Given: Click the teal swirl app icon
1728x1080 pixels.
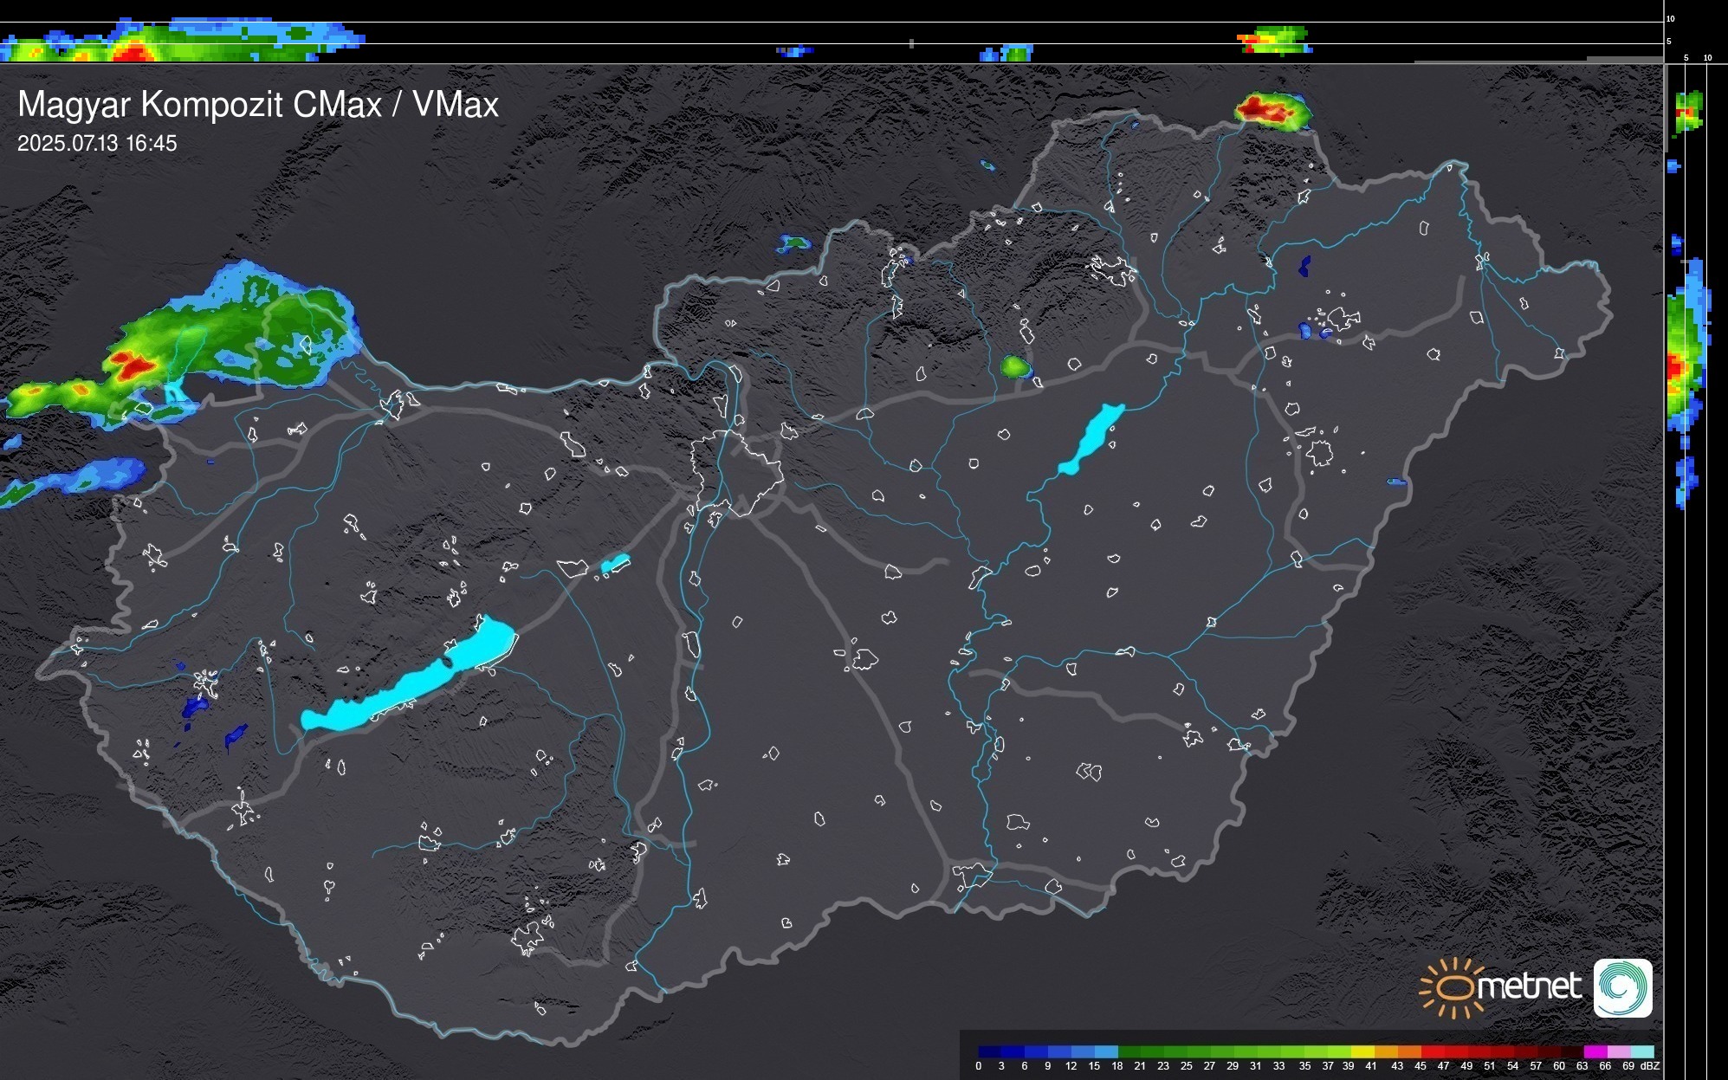Looking at the screenshot, I should [1622, 987].
